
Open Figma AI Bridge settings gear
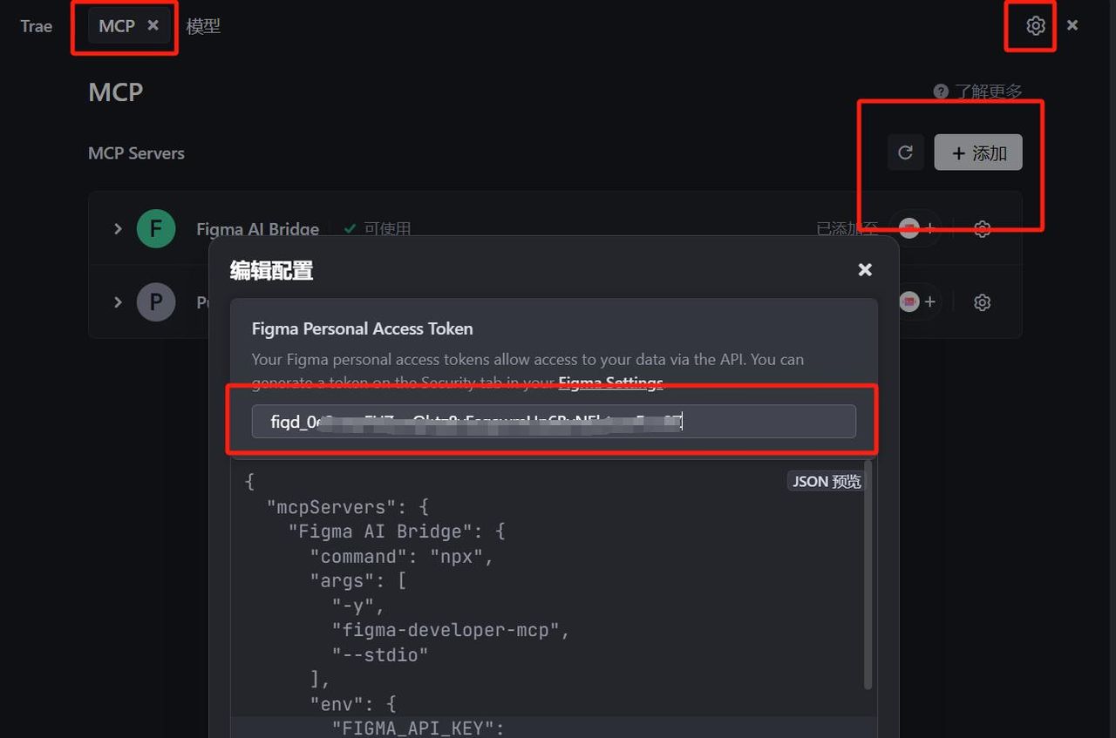click(982, 229)
